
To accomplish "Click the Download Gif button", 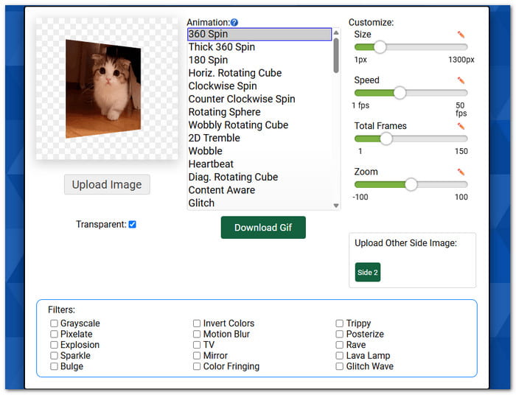I will [263, 227].
